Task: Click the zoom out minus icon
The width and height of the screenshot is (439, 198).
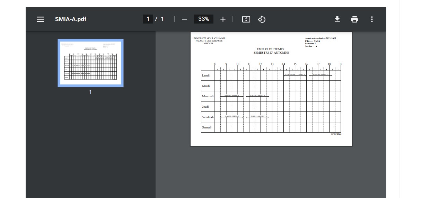Action: pyautogui.click(x=184, y=19)
